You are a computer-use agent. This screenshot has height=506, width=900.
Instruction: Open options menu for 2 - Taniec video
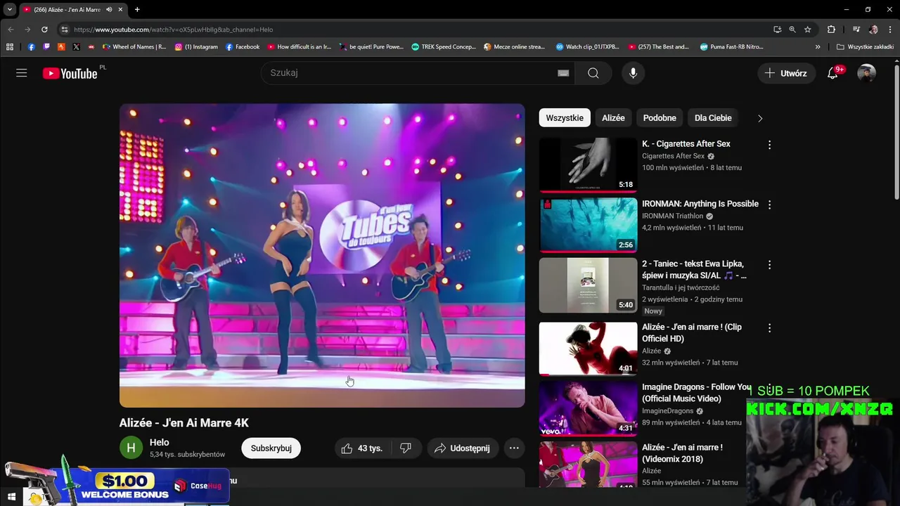pos(769,265)
